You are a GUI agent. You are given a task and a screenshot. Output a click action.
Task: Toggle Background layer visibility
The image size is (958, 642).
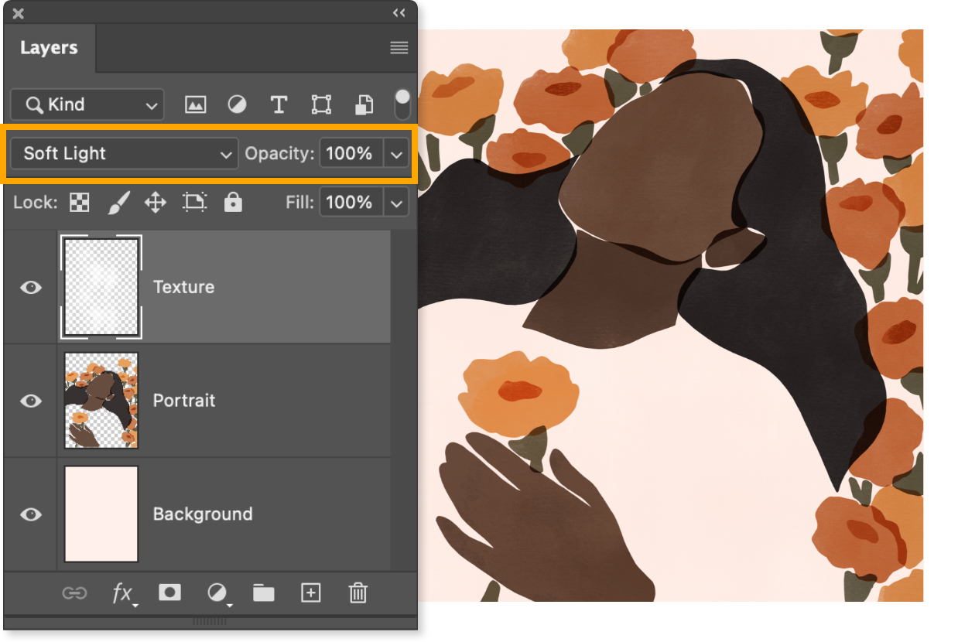31,514
